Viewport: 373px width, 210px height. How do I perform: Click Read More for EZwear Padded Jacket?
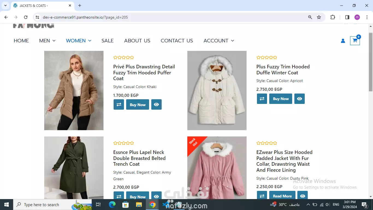[282, 195]
